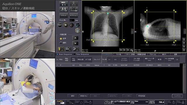Click the zero-centering >0< round icon

60,25
